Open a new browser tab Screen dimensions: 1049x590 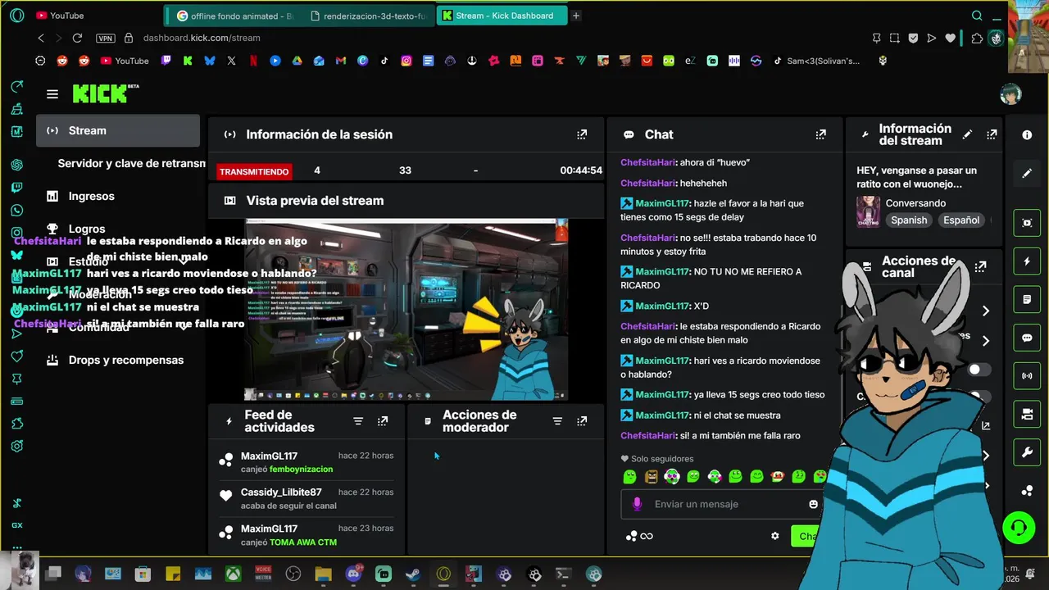576,16
